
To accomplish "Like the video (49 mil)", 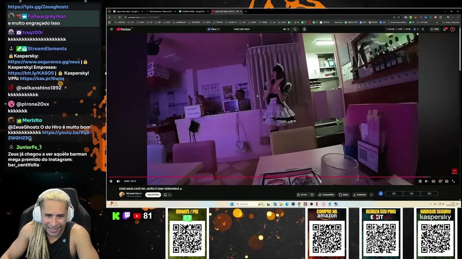I will [302, 195].
